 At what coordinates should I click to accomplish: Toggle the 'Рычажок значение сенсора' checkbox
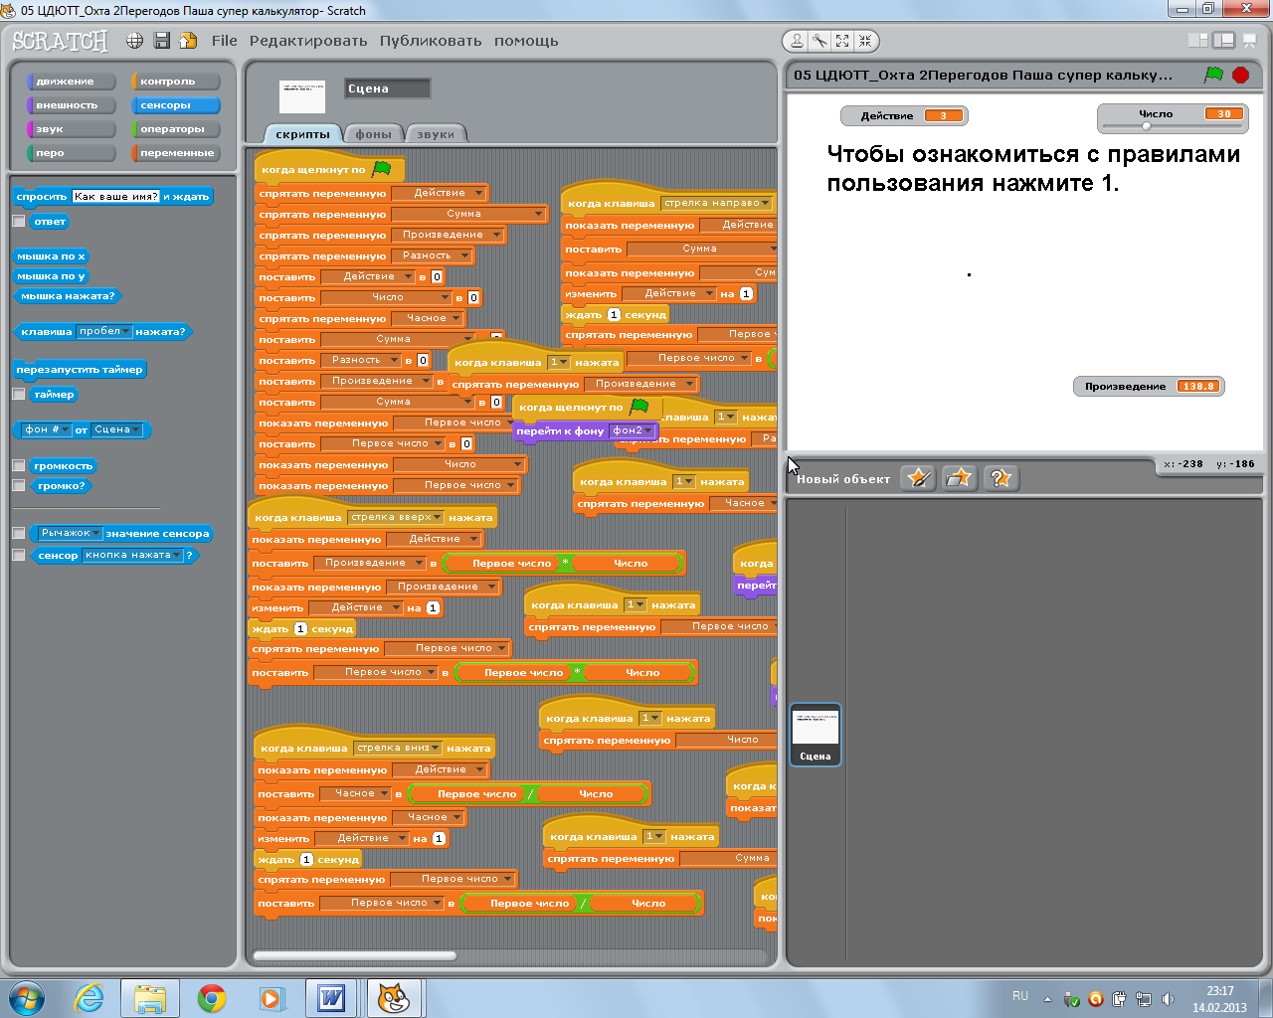click(18, 534)
